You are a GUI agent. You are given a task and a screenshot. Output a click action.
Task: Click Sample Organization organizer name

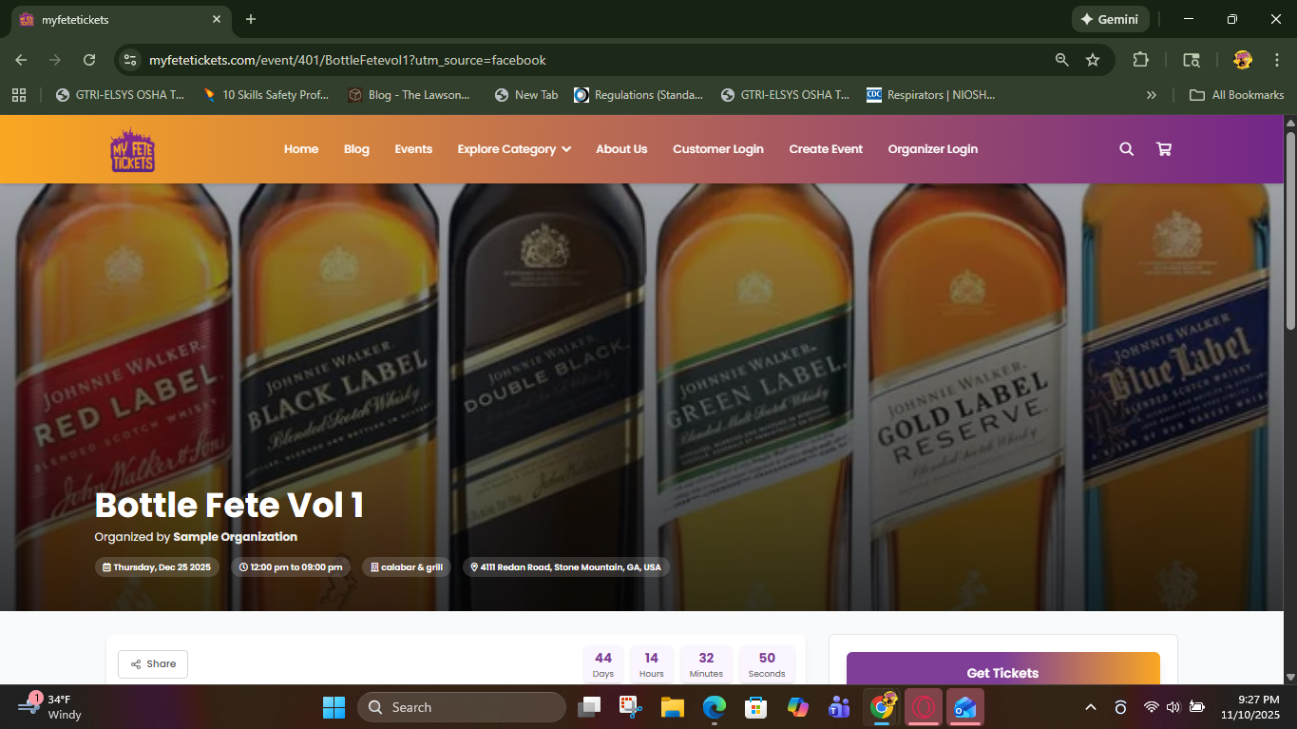click(x=235, y=537)
